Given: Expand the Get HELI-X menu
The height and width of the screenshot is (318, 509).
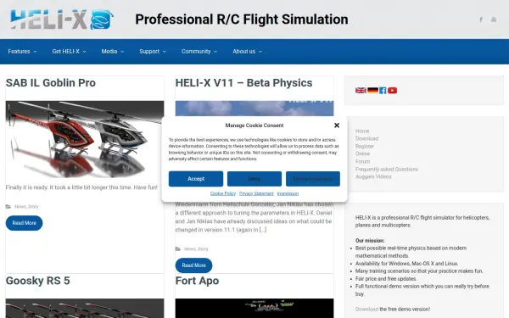Looking at the screenshot, I should [69, 51].
